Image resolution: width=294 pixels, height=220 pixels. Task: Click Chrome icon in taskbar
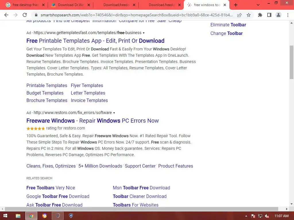(31, 216)
